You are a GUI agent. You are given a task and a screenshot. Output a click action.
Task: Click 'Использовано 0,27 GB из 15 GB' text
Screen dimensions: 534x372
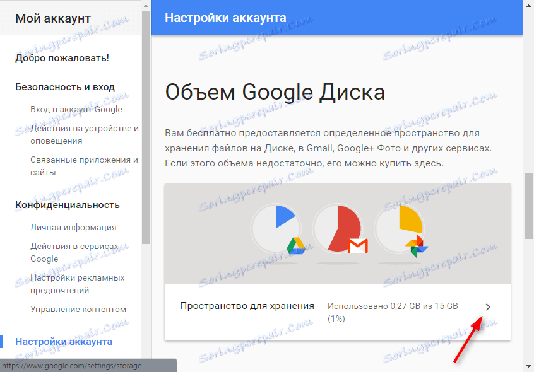(x=393, y=306)
